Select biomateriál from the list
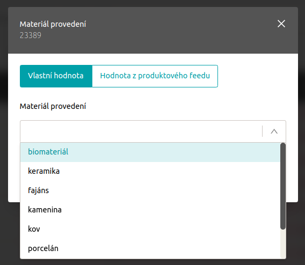 point(150,152)
